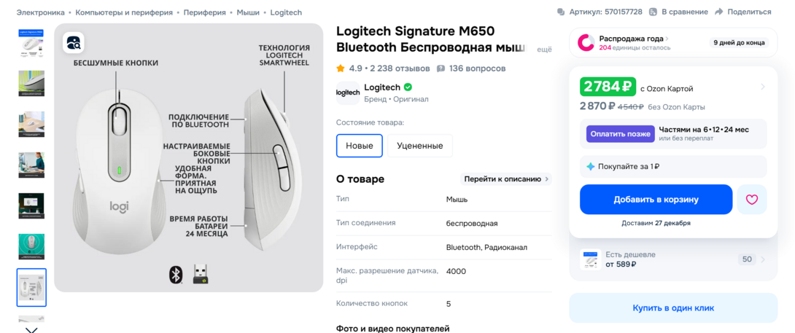
Task: Click the image search icon on photo
Action: pyautogui.click(x=73, y=43)
